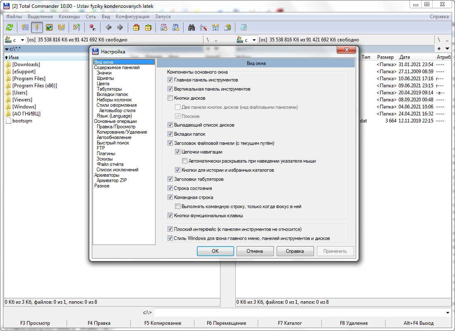455x331 pixels.
Task: Click the pack files icon
Action: tap(136, 28)
